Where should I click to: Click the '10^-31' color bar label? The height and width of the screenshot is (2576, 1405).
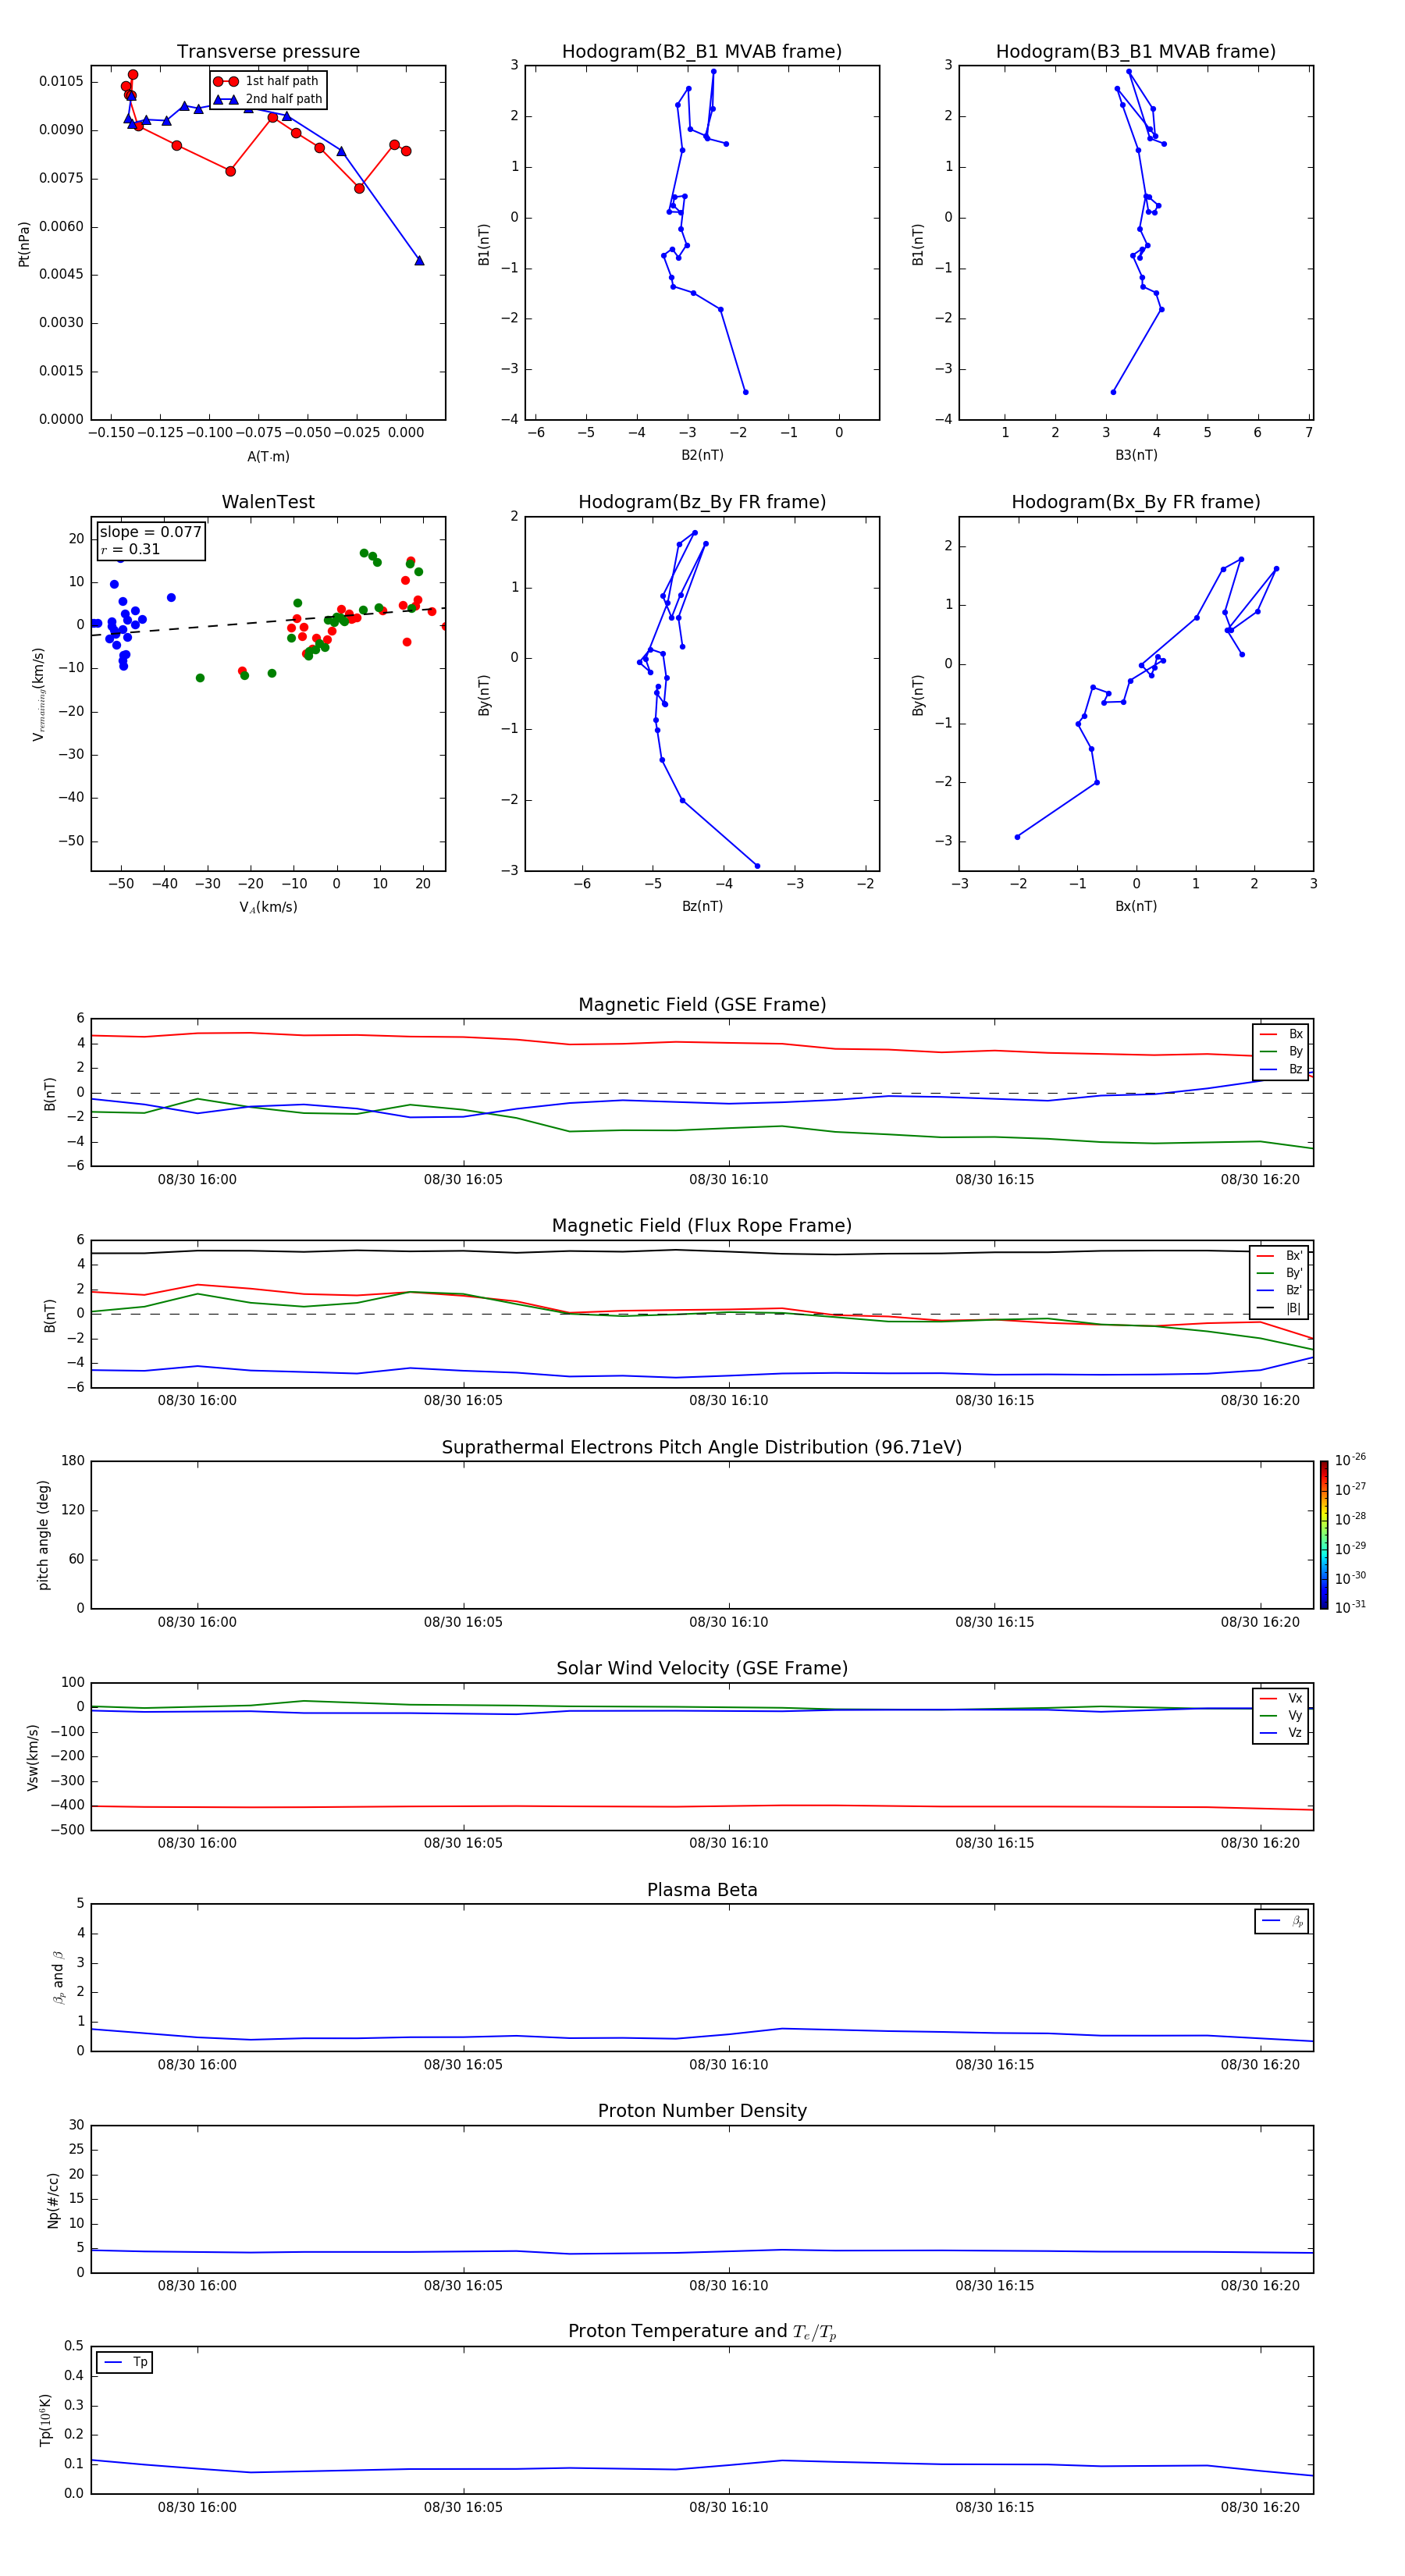pyautogui.click(x=1350, y=1607)
